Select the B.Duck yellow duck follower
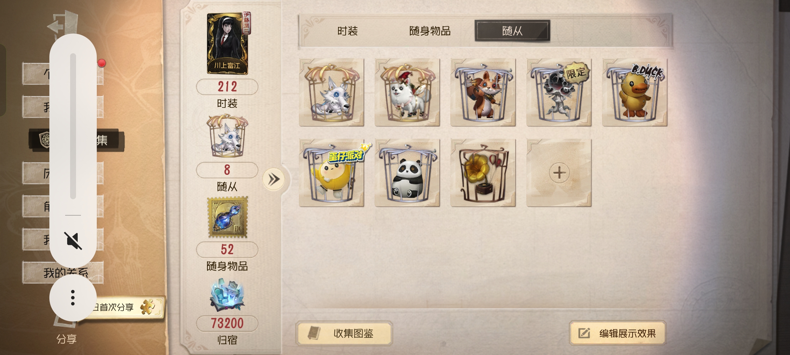 (635, 92)
